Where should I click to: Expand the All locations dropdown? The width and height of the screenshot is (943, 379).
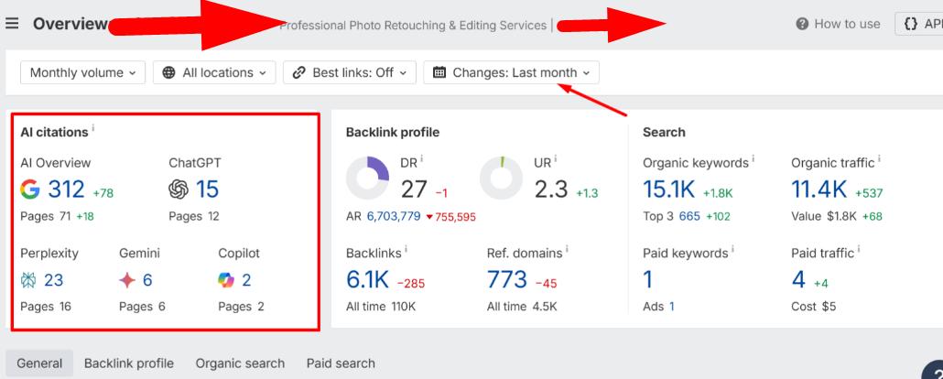214,72
